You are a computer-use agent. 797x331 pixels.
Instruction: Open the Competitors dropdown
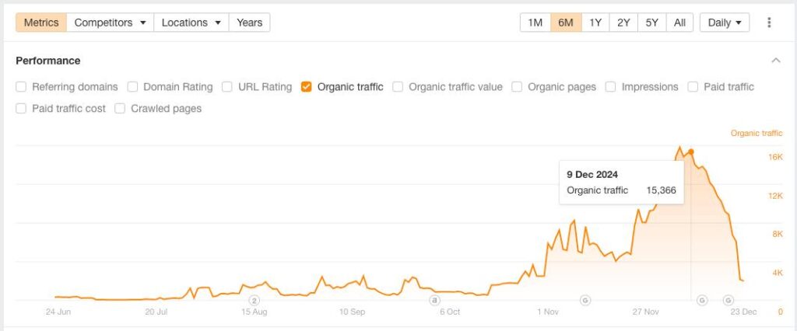coord(111,23)
